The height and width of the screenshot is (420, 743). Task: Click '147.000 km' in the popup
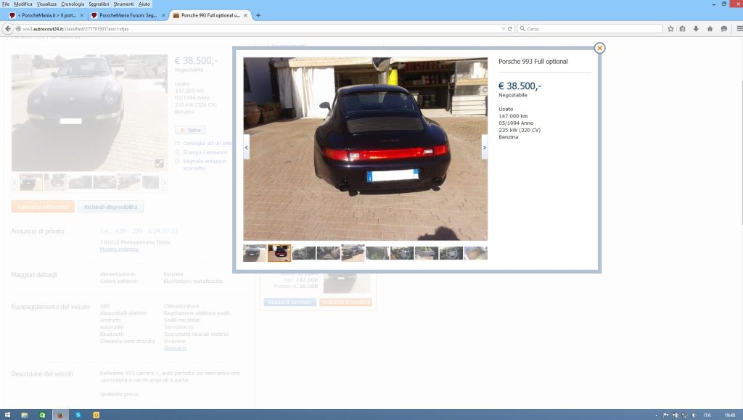513,116
